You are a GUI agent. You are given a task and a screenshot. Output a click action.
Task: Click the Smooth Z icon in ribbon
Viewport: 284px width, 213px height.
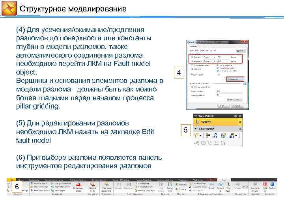[x=220, y=187]
